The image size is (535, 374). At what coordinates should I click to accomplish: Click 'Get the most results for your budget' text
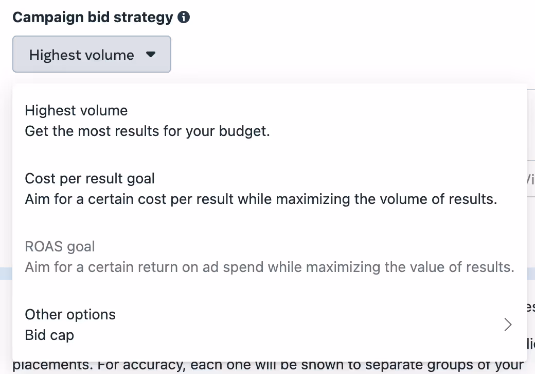coord(148,131)
